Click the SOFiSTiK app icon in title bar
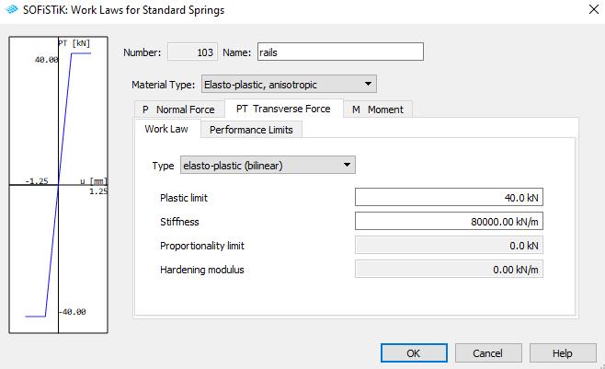The image size is (605, 369). 12,10
